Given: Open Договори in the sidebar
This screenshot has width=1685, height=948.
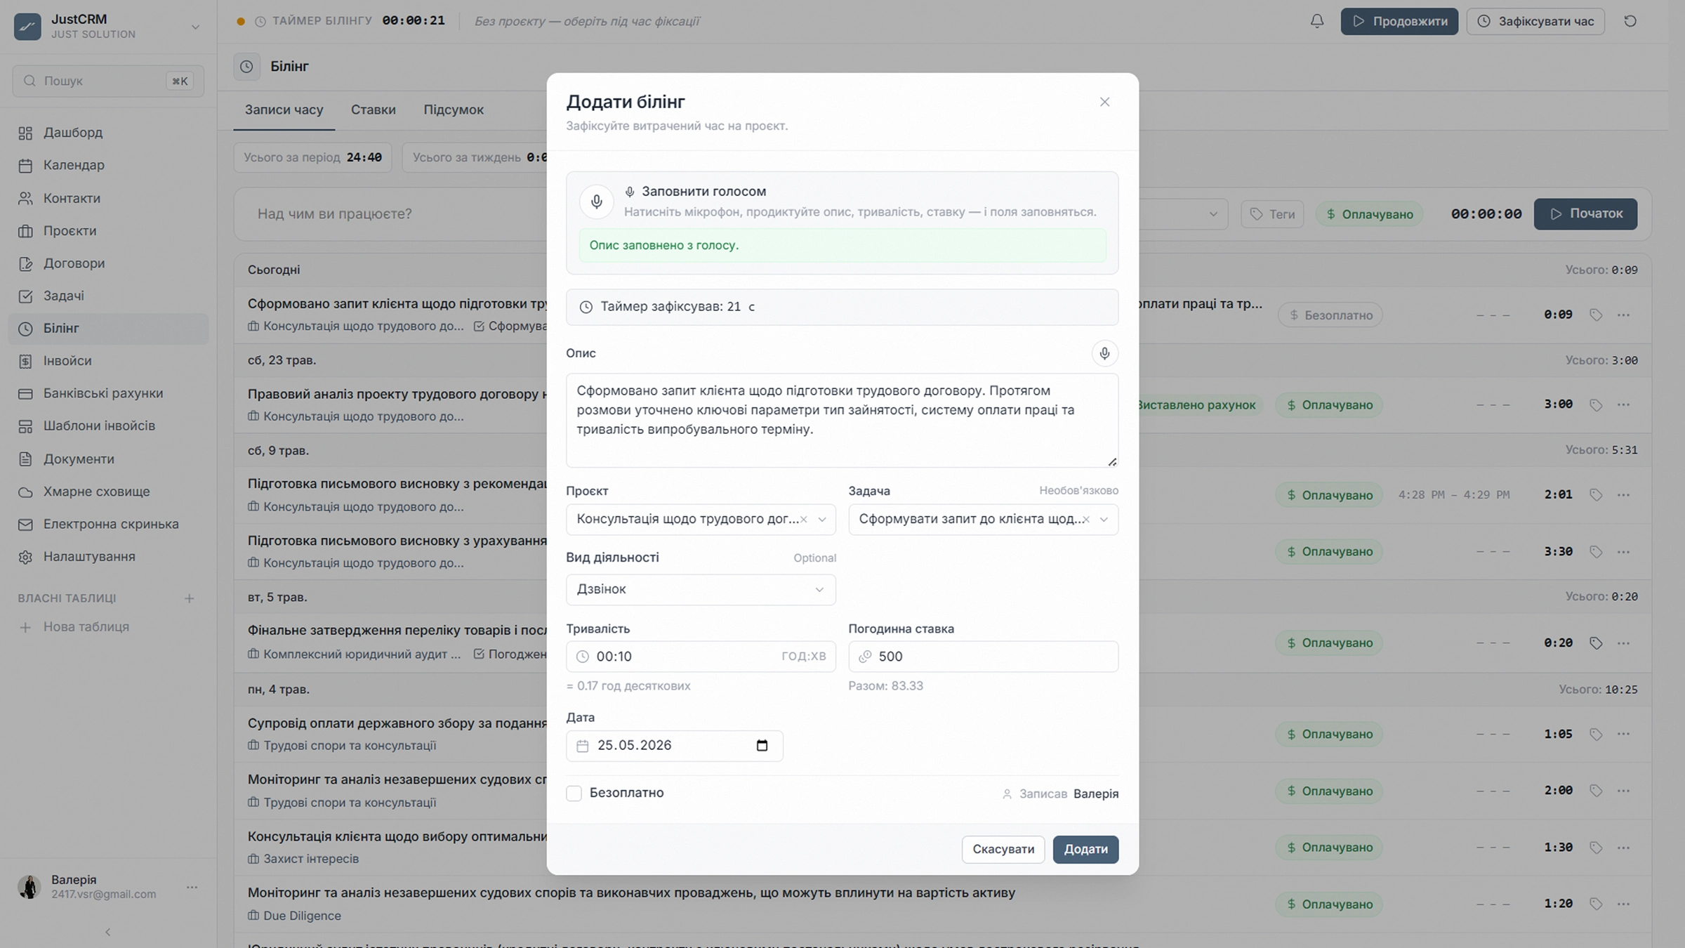Looking at the screenshot, I should (x=108, y=263).
